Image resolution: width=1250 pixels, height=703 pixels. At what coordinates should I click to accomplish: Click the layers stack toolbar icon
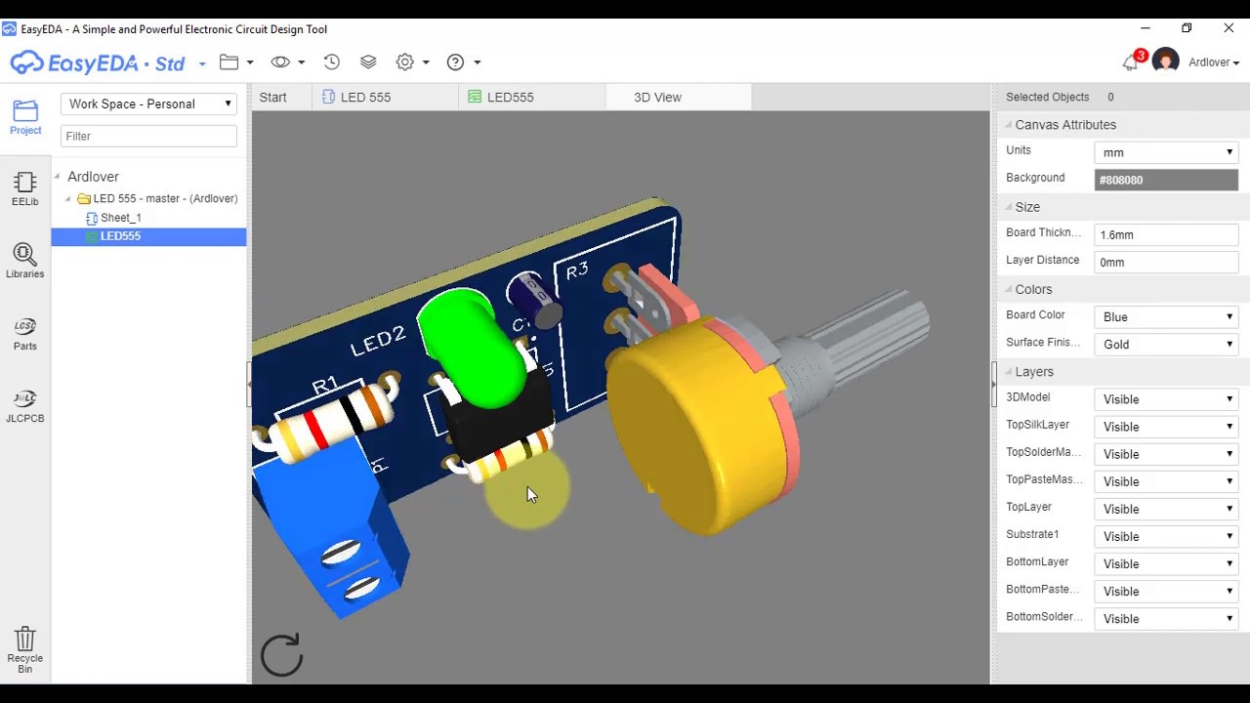coord(368,62)
